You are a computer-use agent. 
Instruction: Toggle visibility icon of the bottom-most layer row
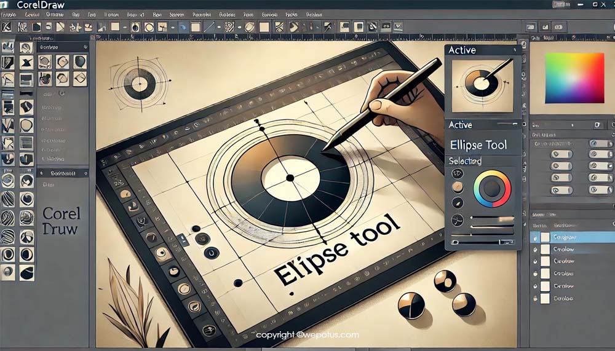point(535,299)
